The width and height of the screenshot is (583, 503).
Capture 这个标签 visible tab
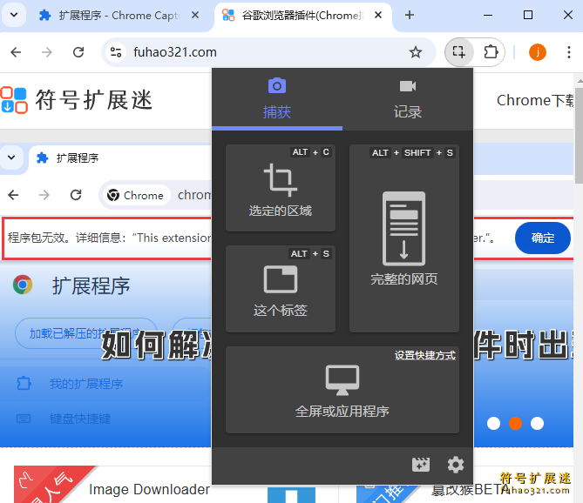click(x=281, y=289)
